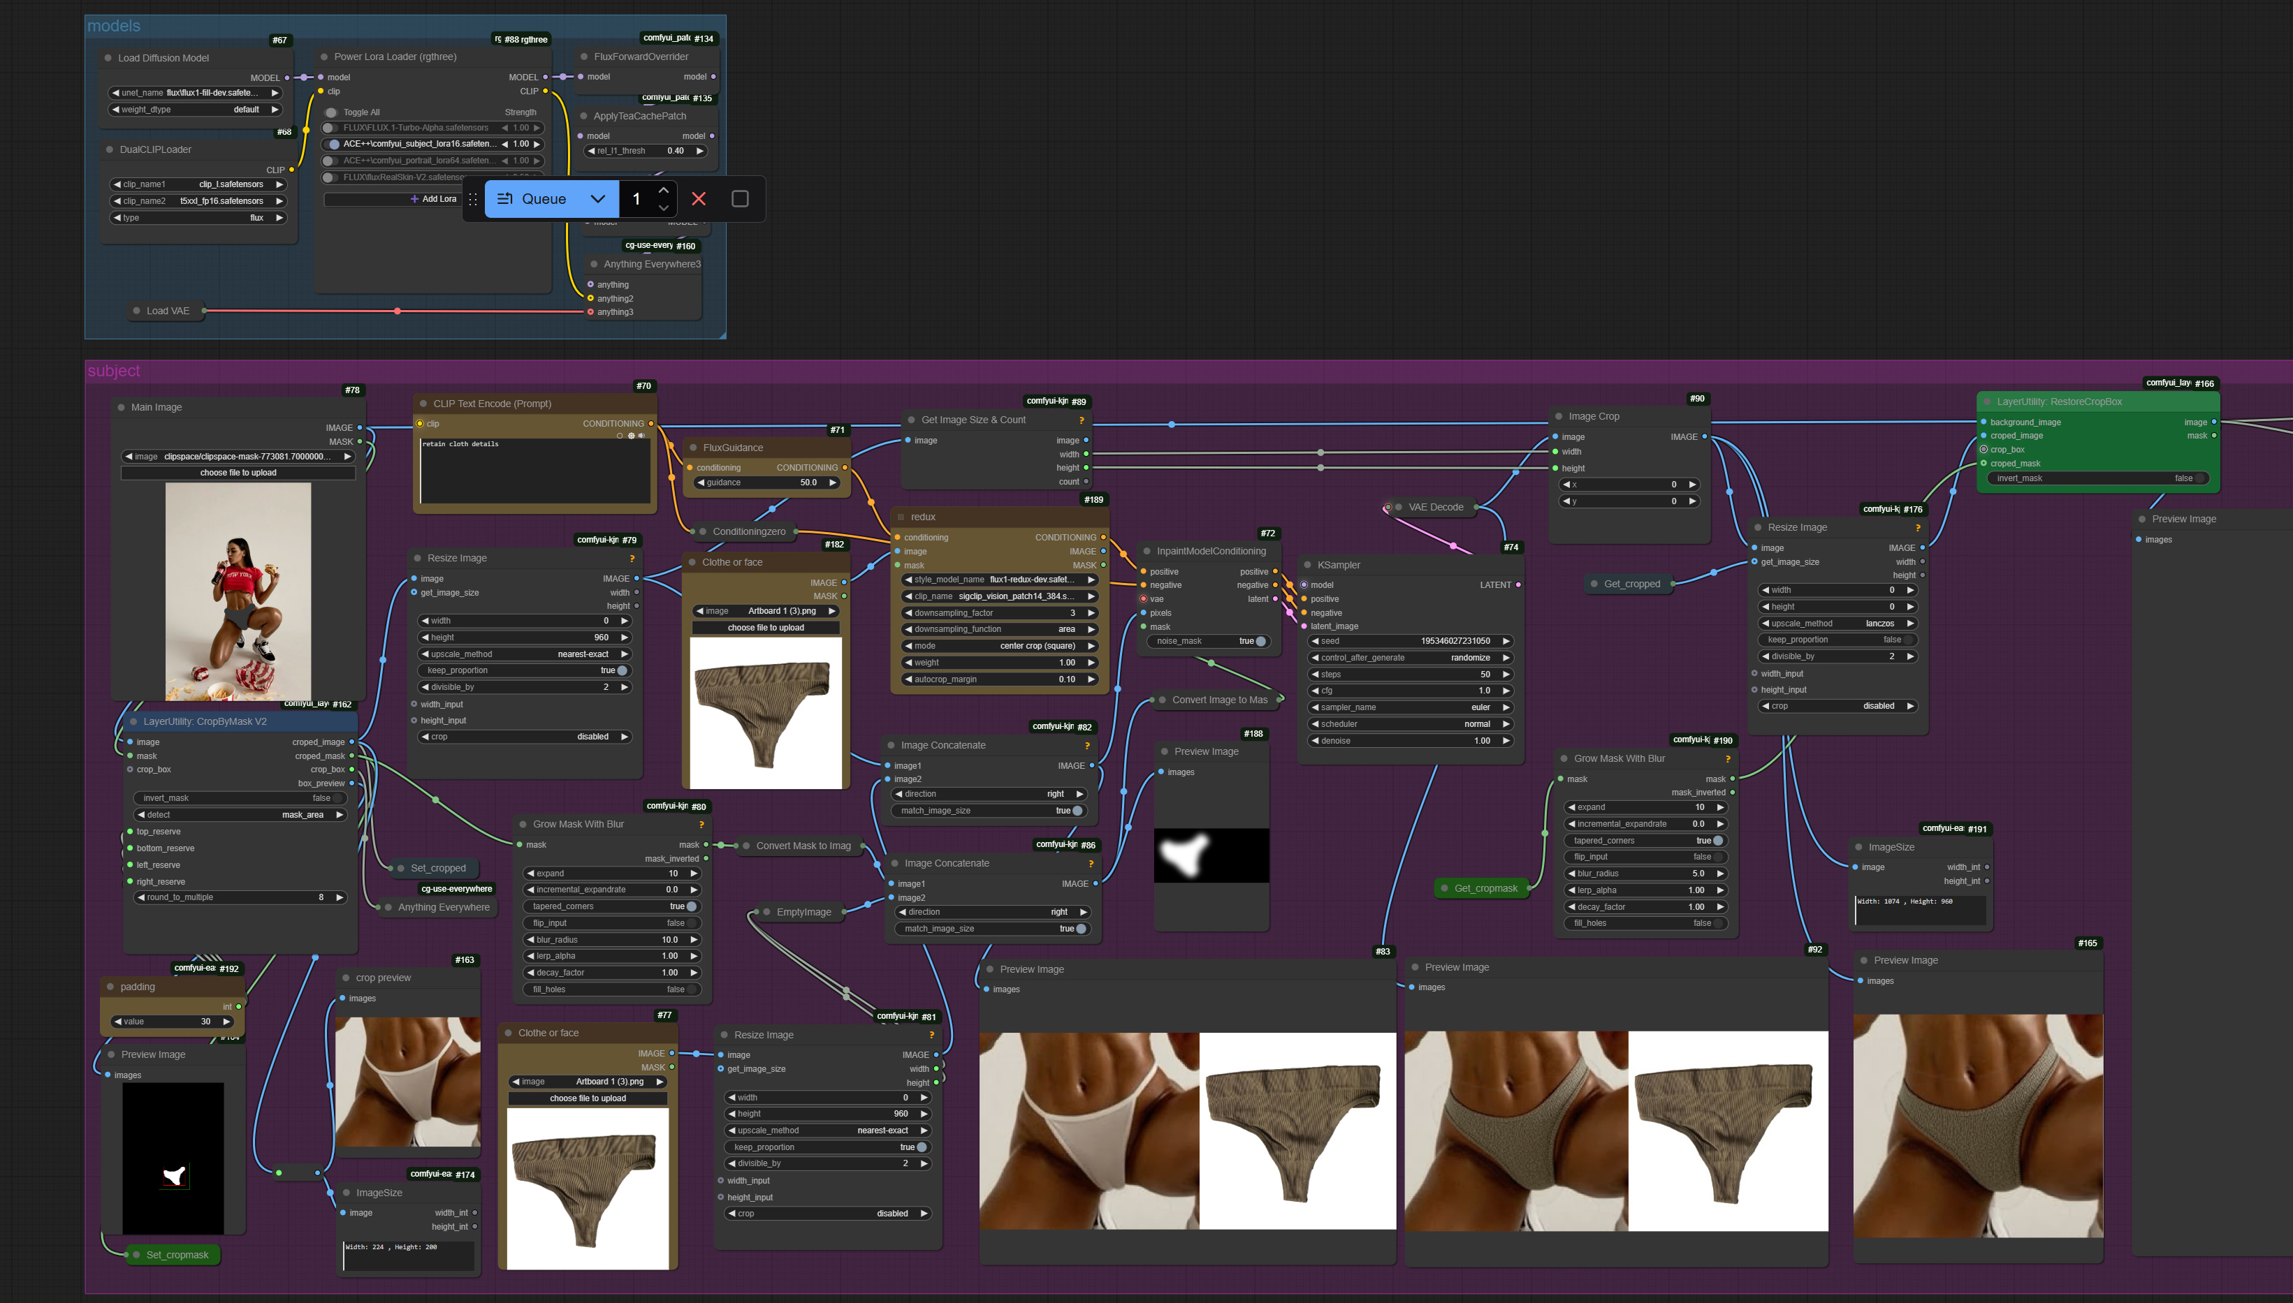Open the sampler_name dropdown in KSampler

pyautogui.click(x=1411, y=707)
